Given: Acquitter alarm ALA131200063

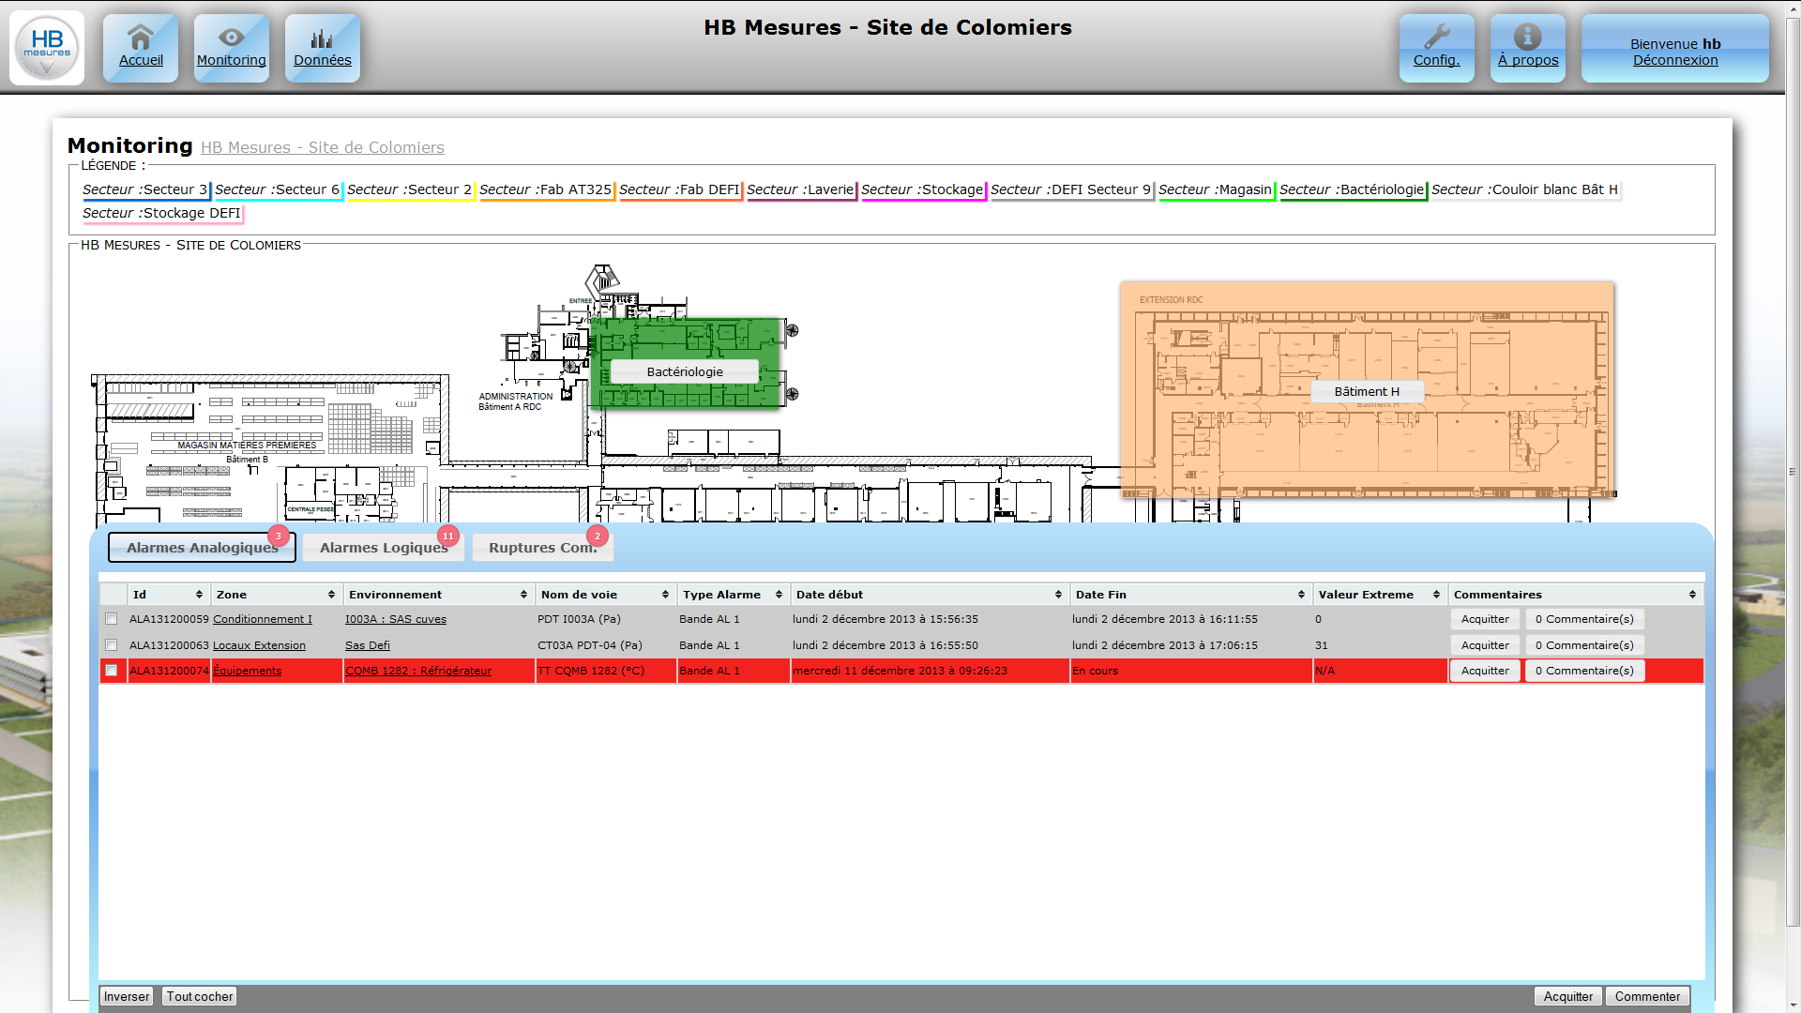Looking at the screenshot, I should click(1485, 645).
